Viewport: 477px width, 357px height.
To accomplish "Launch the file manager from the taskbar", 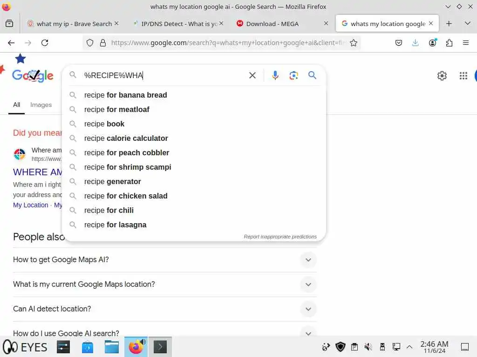I will click(x=112, y=347).
